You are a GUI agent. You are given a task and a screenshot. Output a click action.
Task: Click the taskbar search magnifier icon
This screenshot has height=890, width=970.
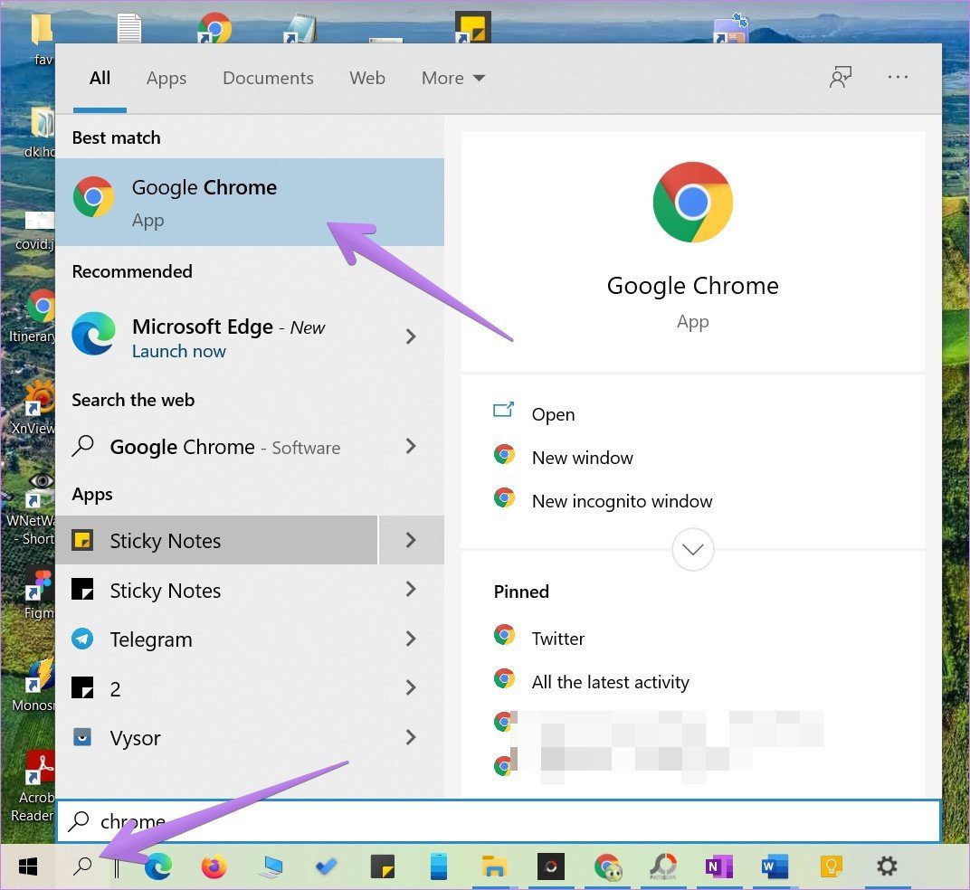tap(82, 866)
